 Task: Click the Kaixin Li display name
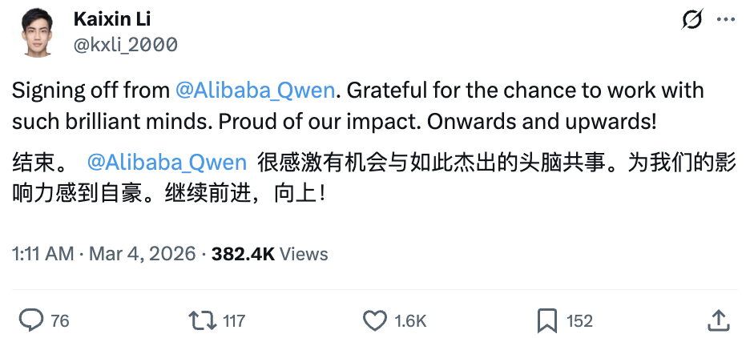pyautogui.click(x=111, y=18)
